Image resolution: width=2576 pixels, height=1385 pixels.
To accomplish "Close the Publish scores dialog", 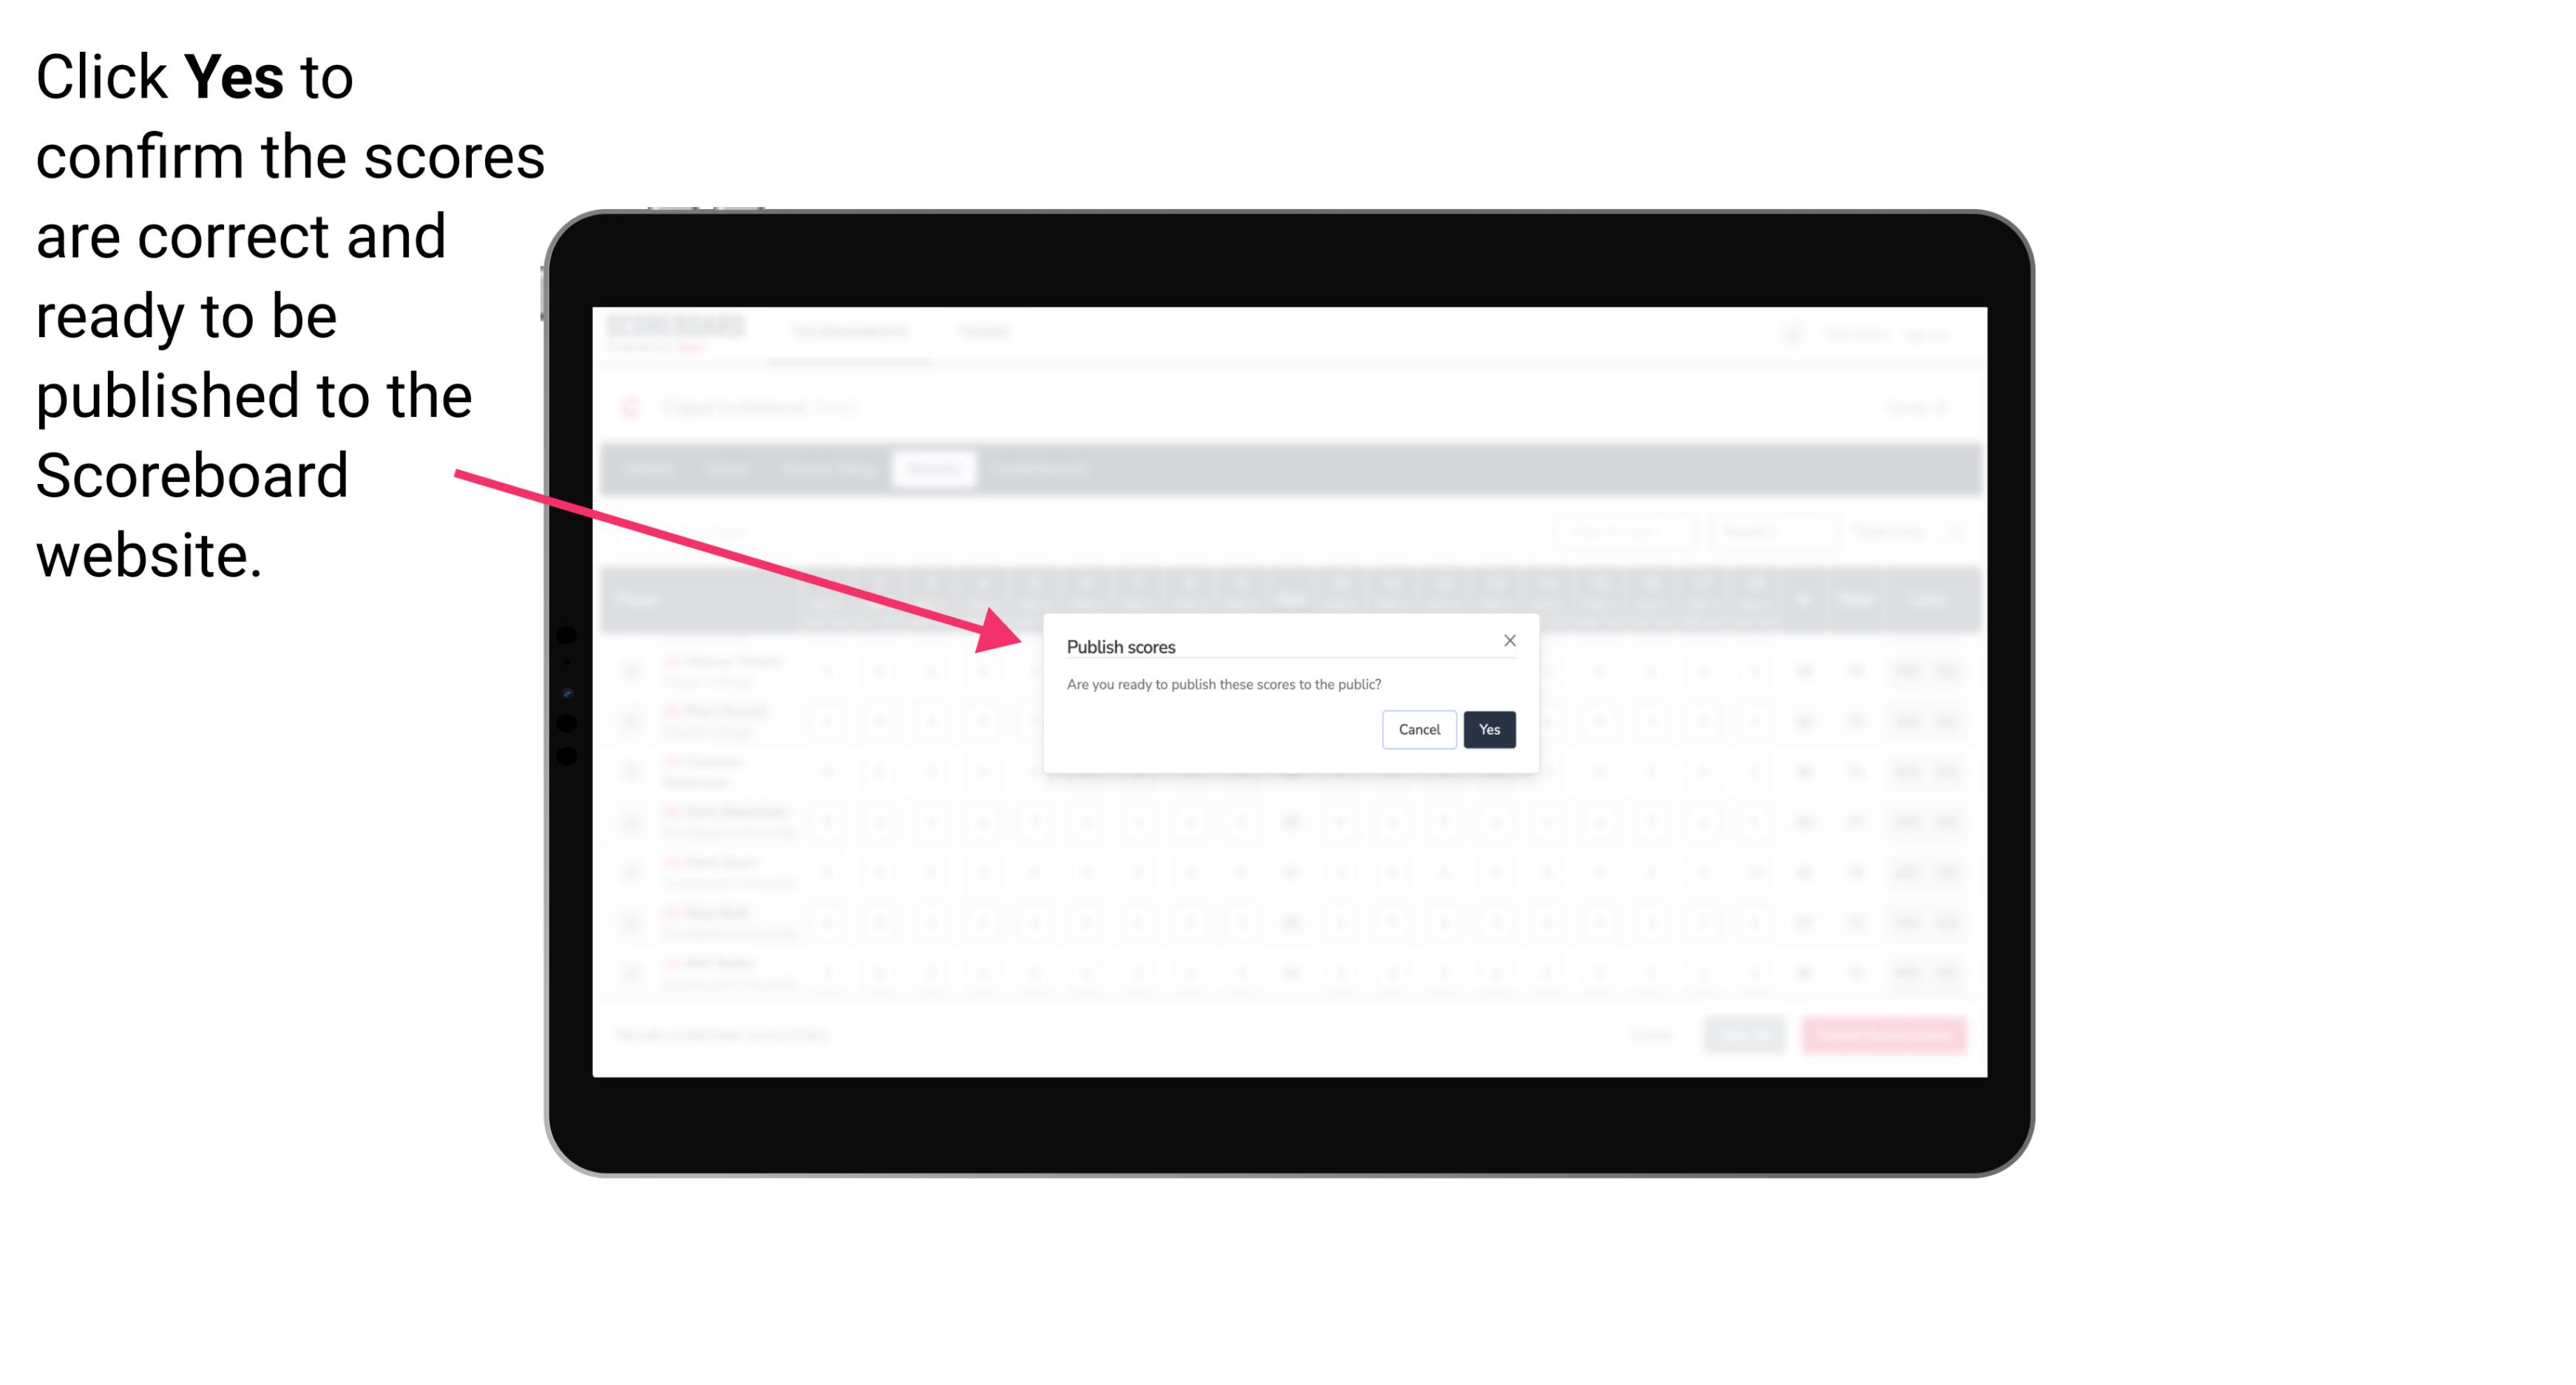I will point(1508,642).
